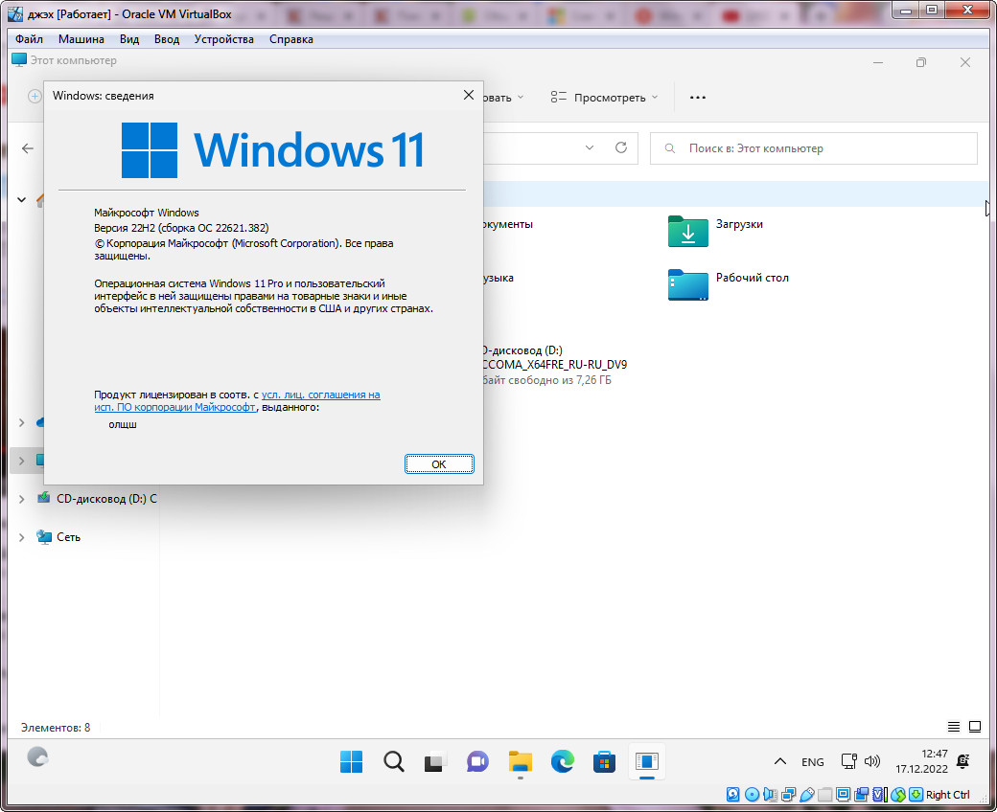Click VirtualBox recording indicator
The width and height of the screenshot is (997, 812).
click(862, 794)
